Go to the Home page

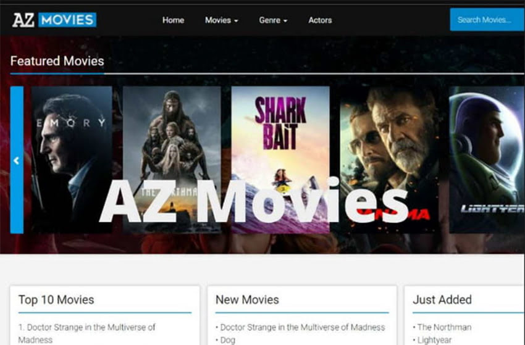173,20
